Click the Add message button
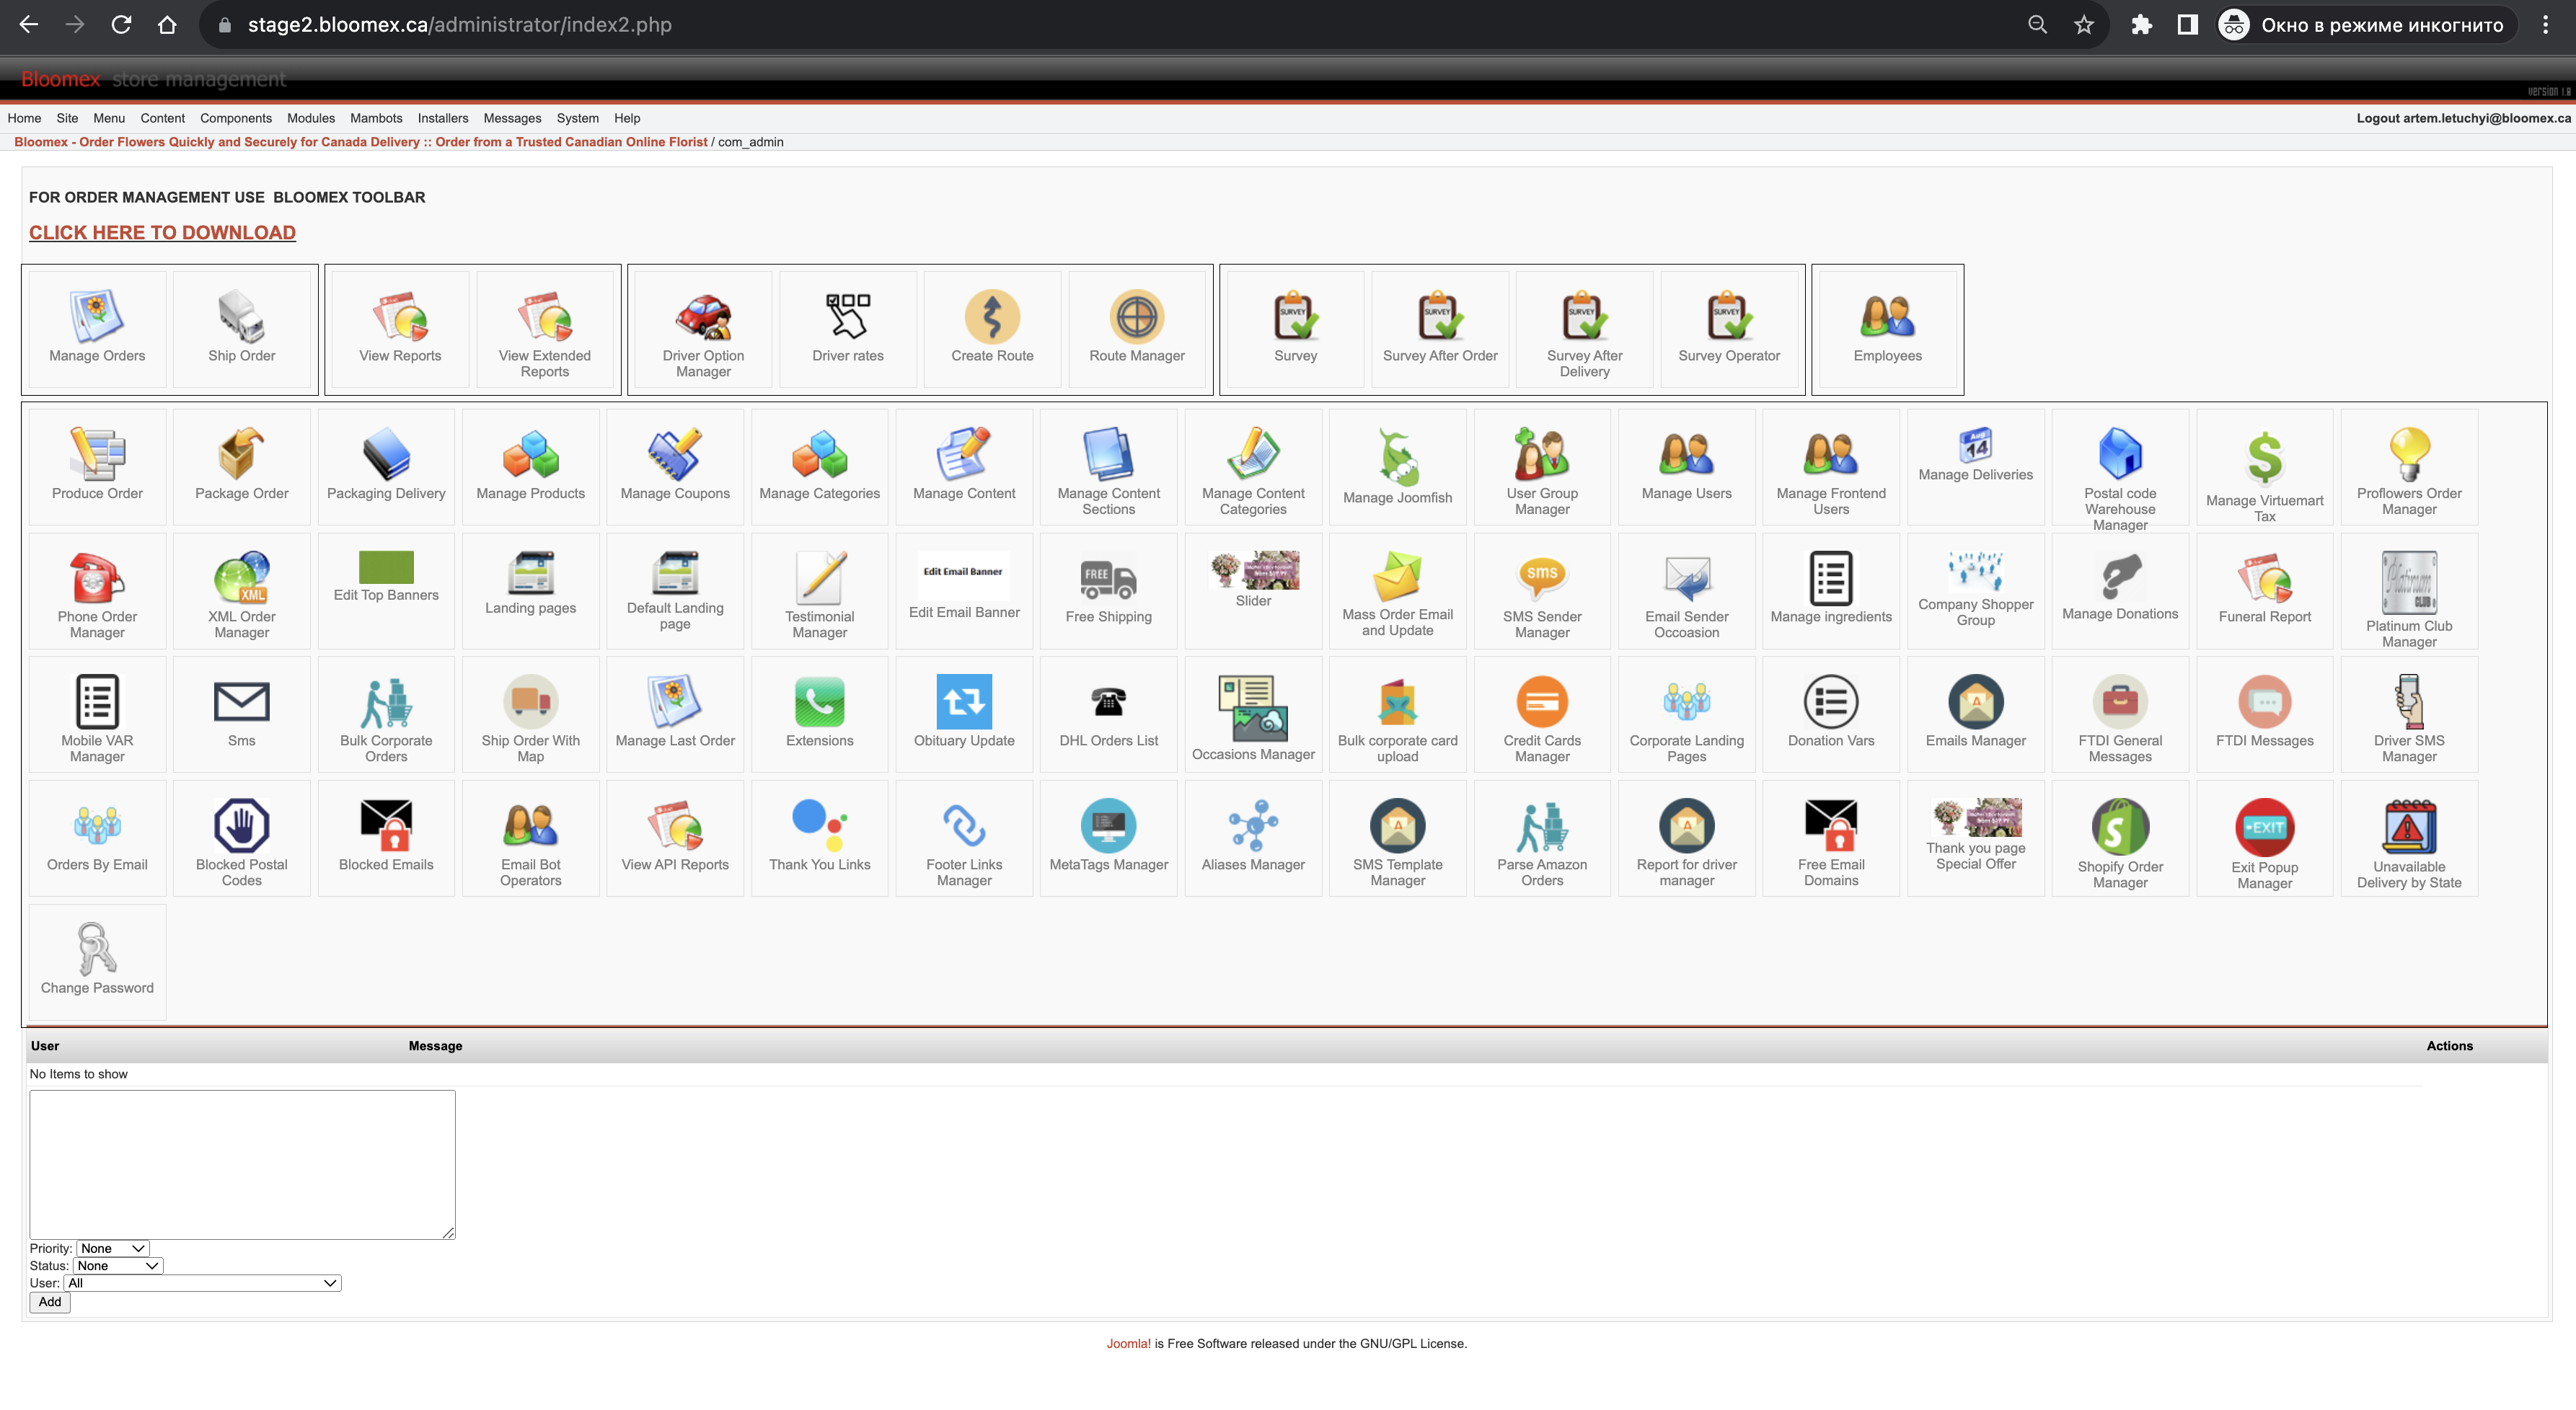 50,1302
